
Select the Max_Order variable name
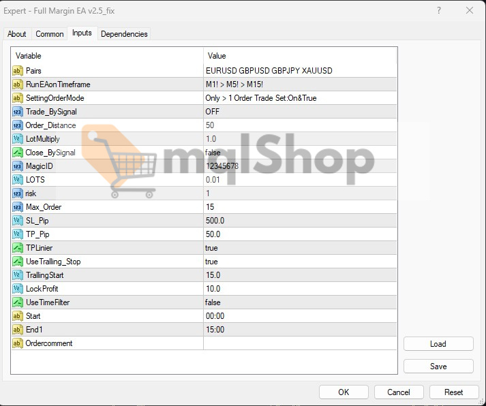click(44, 207)
